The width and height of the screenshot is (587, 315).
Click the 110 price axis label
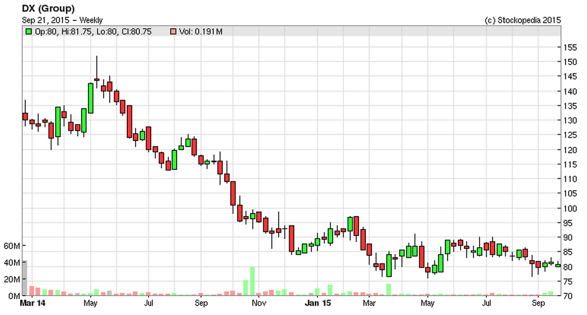point(570,179)
